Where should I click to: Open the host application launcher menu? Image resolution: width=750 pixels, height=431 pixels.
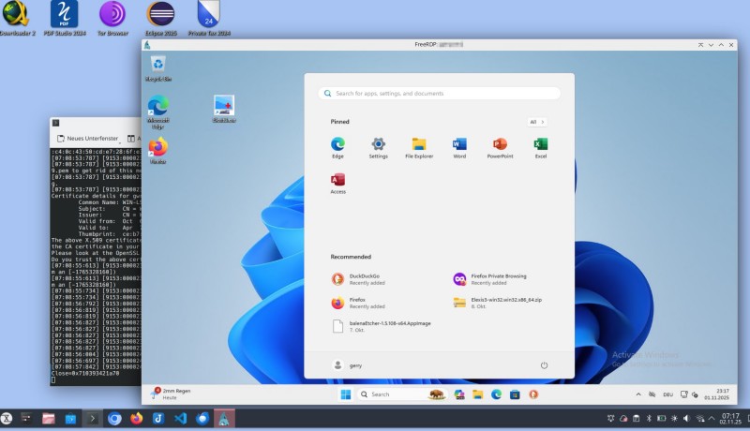(x=7, y=419)
